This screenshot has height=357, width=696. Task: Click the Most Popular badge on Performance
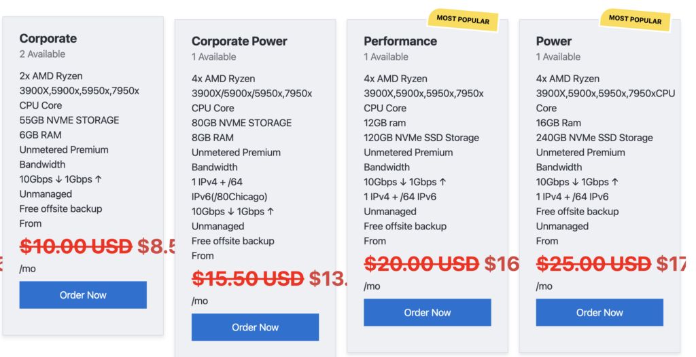pos(463,20)
